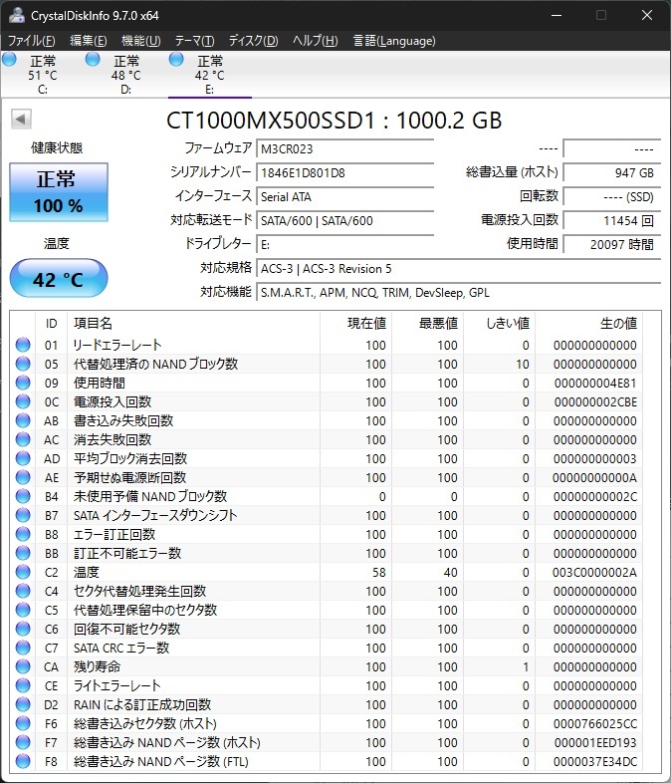Image resolution: width=671 pixels, height=783 pixels.
Task: Click the status icon of row F8
Action: pyautogui.click(x=23, y=761)
